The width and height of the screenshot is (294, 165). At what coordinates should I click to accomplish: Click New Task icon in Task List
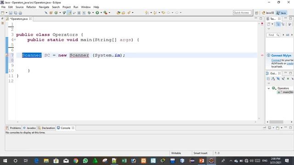[x=269, y=24]
